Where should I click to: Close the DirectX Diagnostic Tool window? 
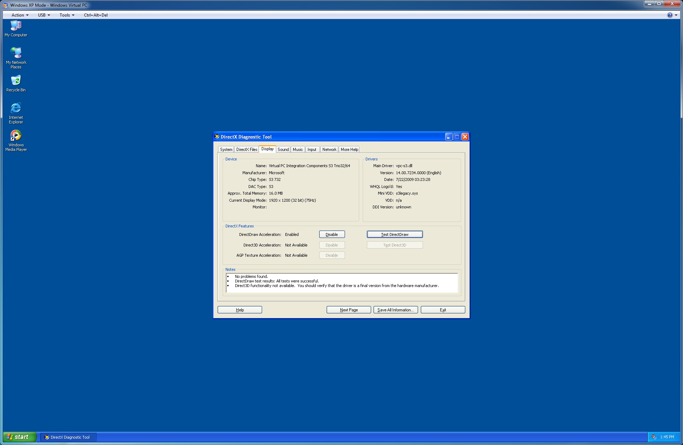(x=465, y=137)
